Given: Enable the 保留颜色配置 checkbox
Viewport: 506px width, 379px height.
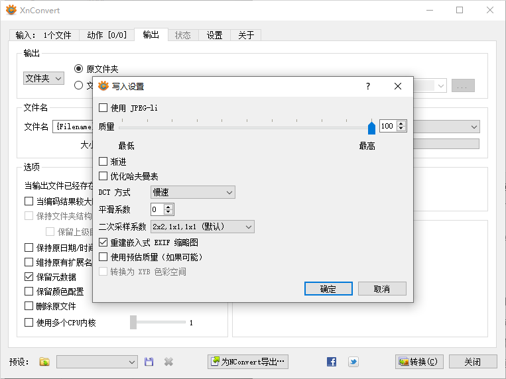Looking at the screenshot, I should point(29,292).
